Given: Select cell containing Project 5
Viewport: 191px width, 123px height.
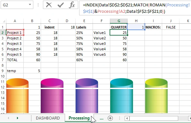Looking at the screenshot, I should (x=15, y=54).
